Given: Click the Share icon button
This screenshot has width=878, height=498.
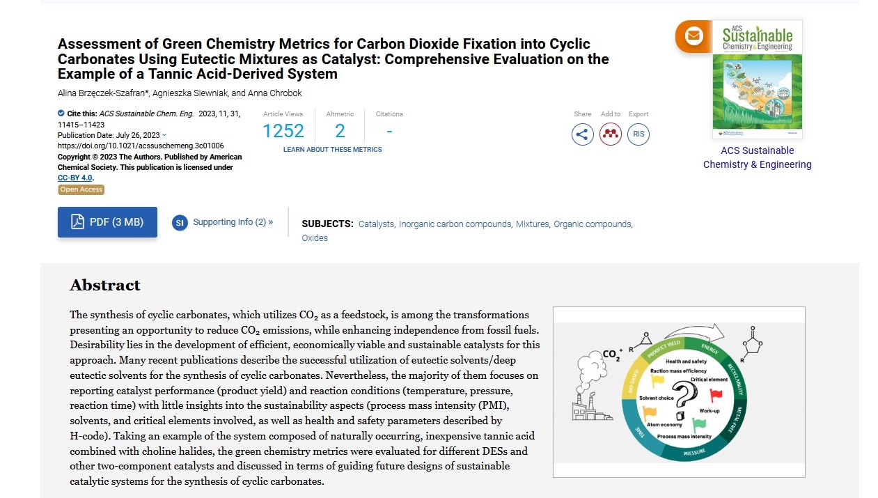Looking at the screenshot, I should 583,134.
